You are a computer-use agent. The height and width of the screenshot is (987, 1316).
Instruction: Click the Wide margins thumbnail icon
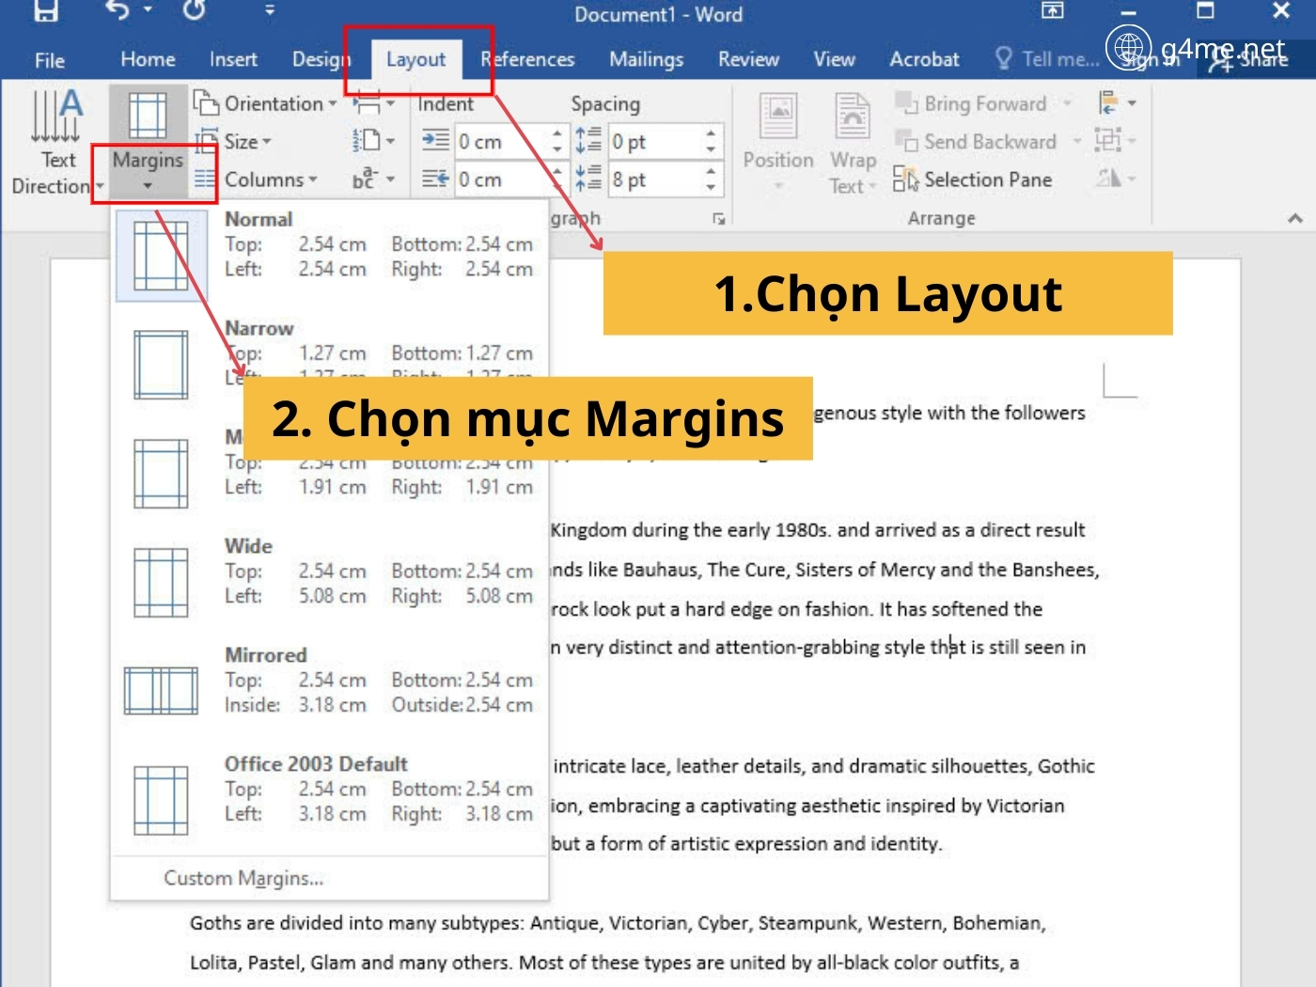(161, 583)
